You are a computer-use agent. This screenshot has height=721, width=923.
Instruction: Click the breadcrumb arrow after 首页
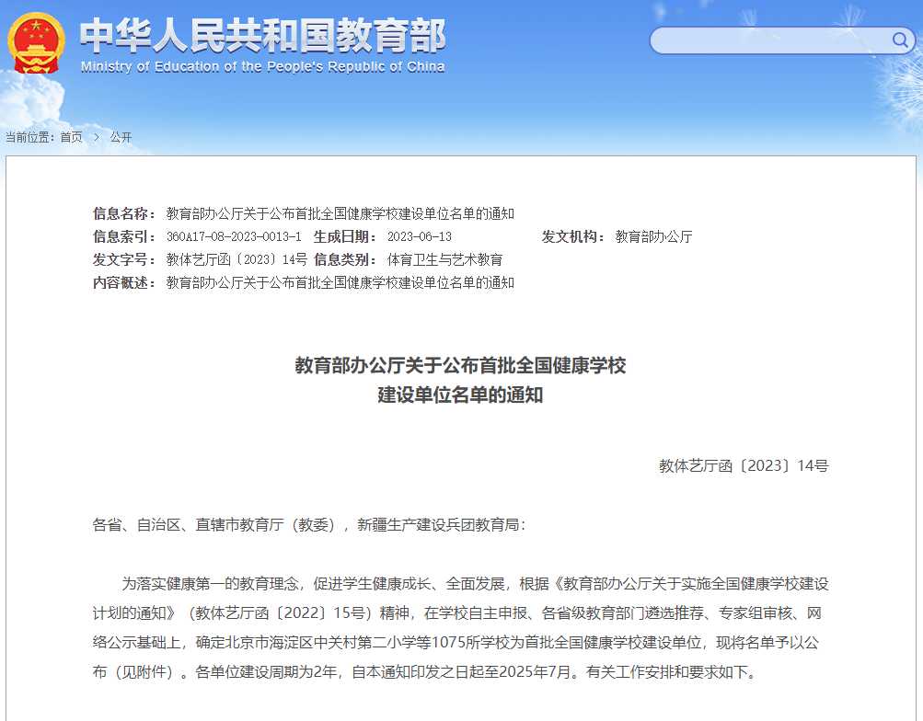coord(96,137)
